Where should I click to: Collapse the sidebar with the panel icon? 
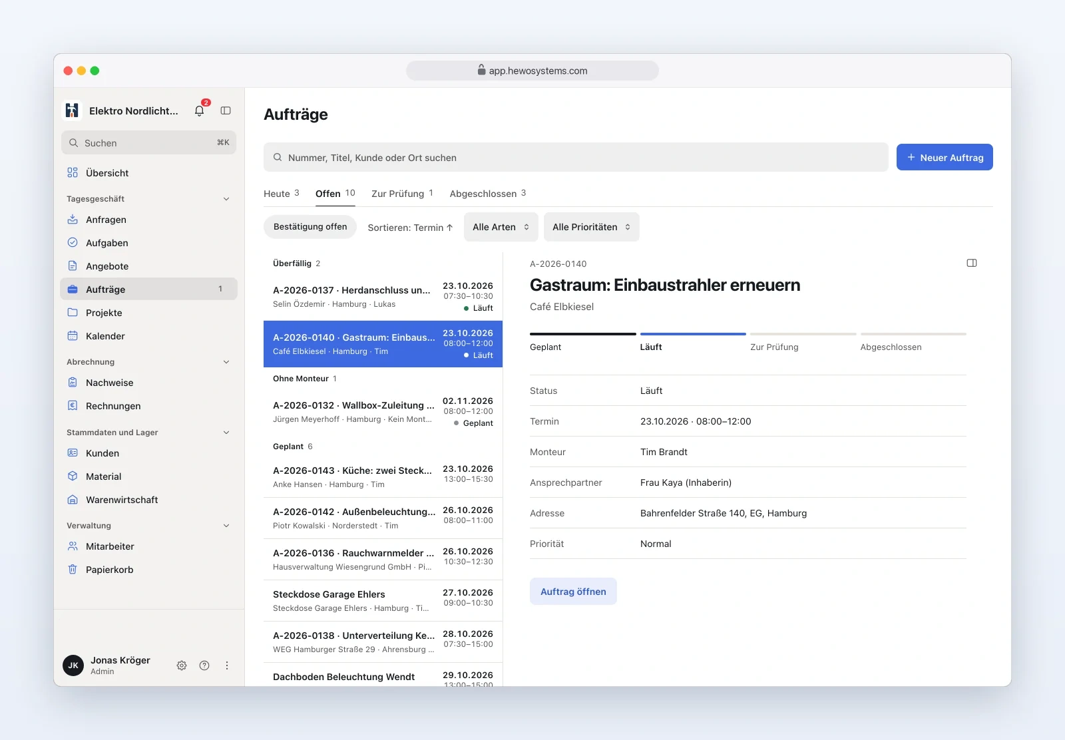point(226,110)
